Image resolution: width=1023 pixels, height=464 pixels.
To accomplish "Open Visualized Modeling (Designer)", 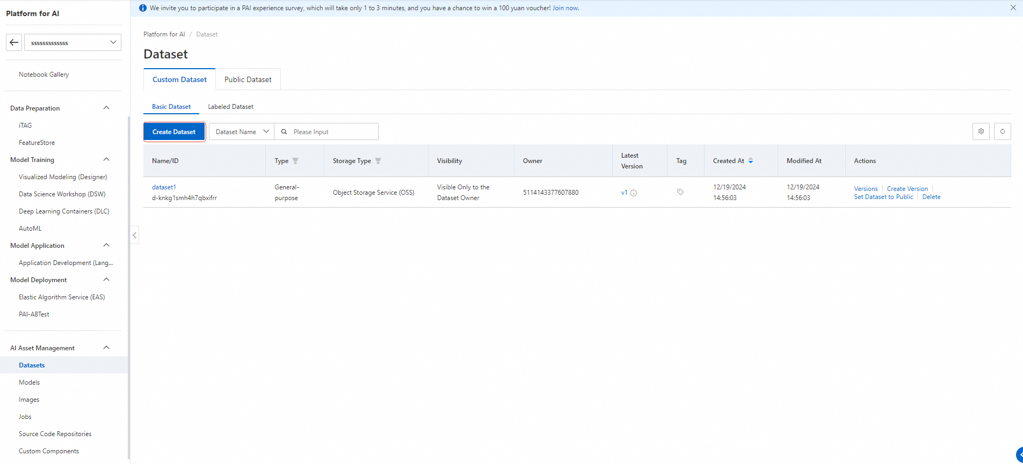I will tap(63, 177).
